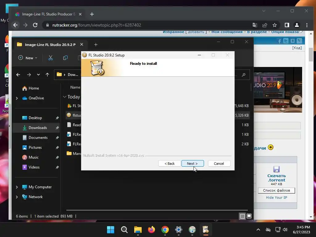Close the Image-Line FL Studio Explorer tab
Viewport: 316px width, 237px height.
[81, 44]
